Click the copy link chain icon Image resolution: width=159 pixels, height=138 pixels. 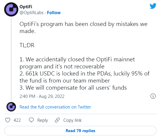point(57,120)
